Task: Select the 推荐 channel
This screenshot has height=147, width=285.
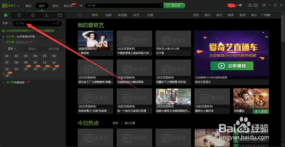Action: point(95,15)
